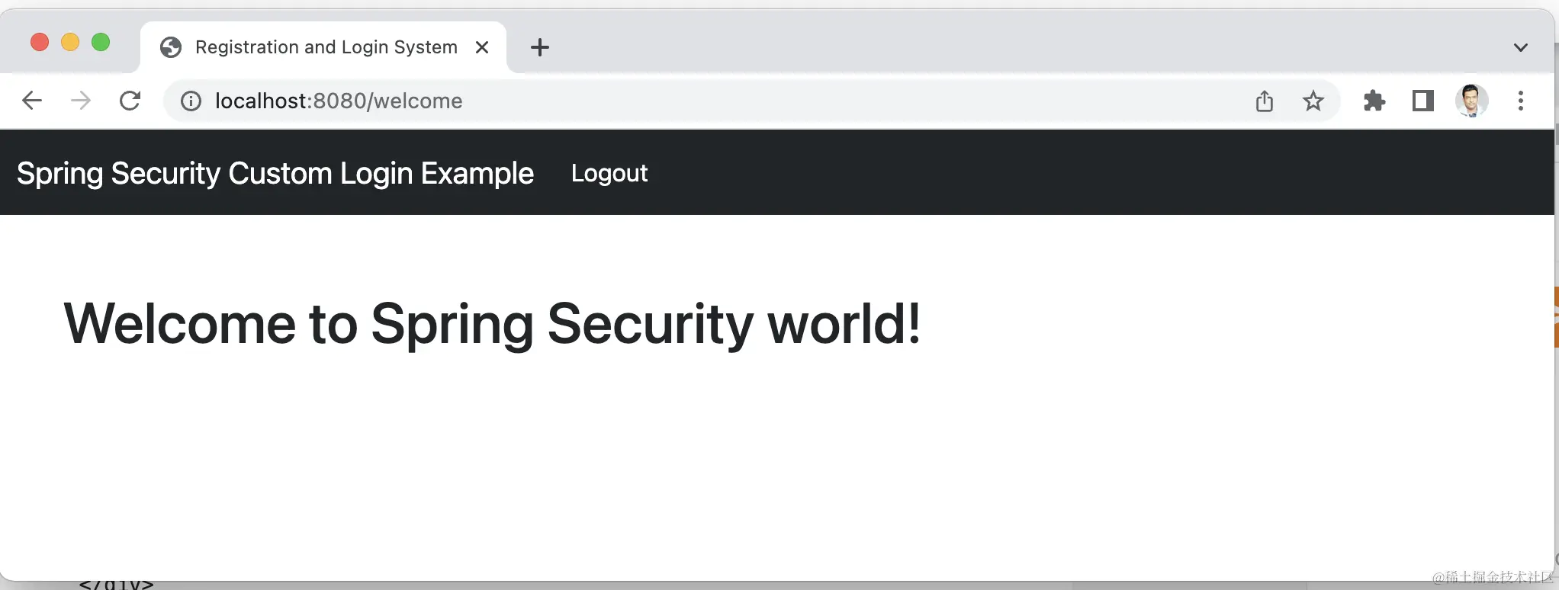
Task: Open Chrome menu via vertical dots
Action: (x=1521, y=101)
